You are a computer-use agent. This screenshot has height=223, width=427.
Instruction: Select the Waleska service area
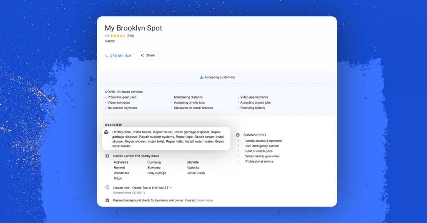193,168
